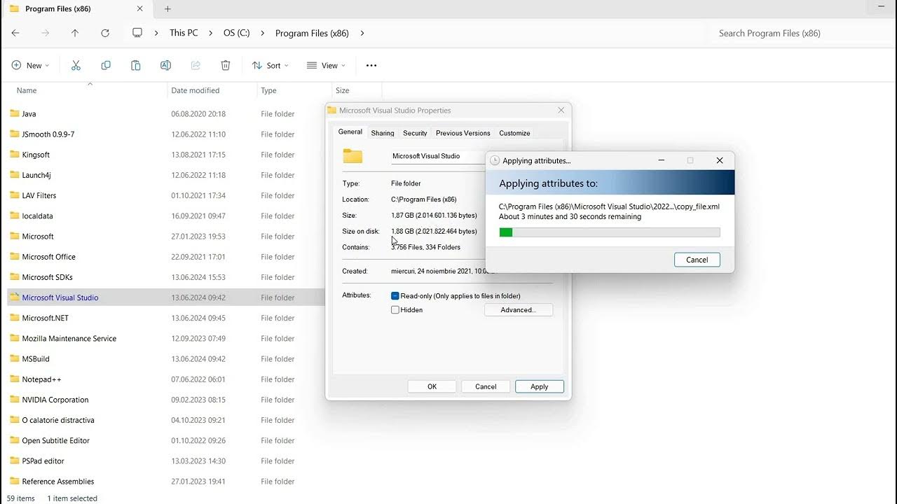
Task: Select the JSmooth 0.9.9-7 folder
Action: (166, 134)
